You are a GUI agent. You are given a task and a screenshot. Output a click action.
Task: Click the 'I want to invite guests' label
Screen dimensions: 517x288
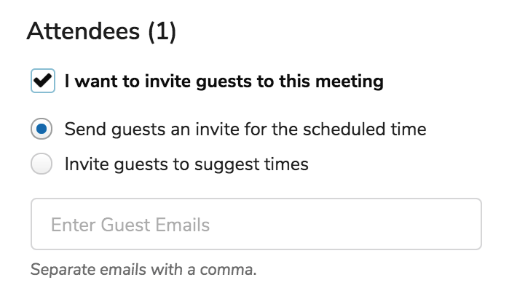224,81
